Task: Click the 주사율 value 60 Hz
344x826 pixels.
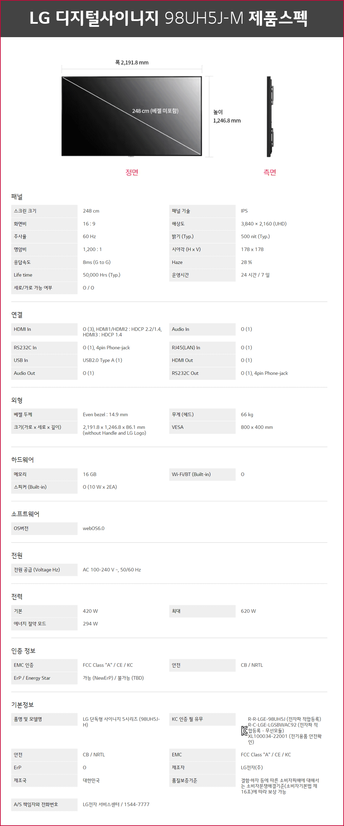Action: pyautogui.click(x=89, y=236)
